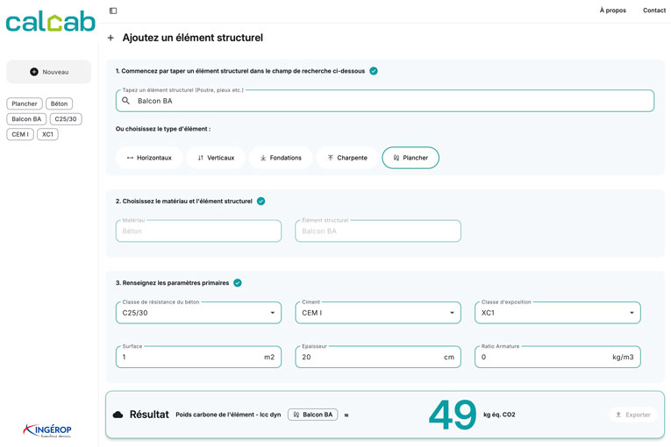Select the Charpente element type
The width and height of the screenshot is (671, 447).
[x=347, y=158]
